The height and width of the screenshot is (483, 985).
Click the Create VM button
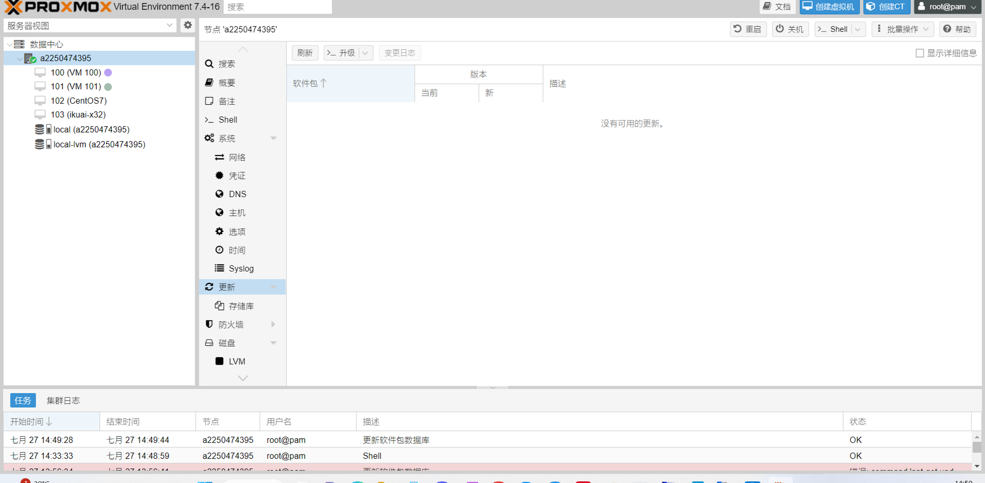coord(829,6)
